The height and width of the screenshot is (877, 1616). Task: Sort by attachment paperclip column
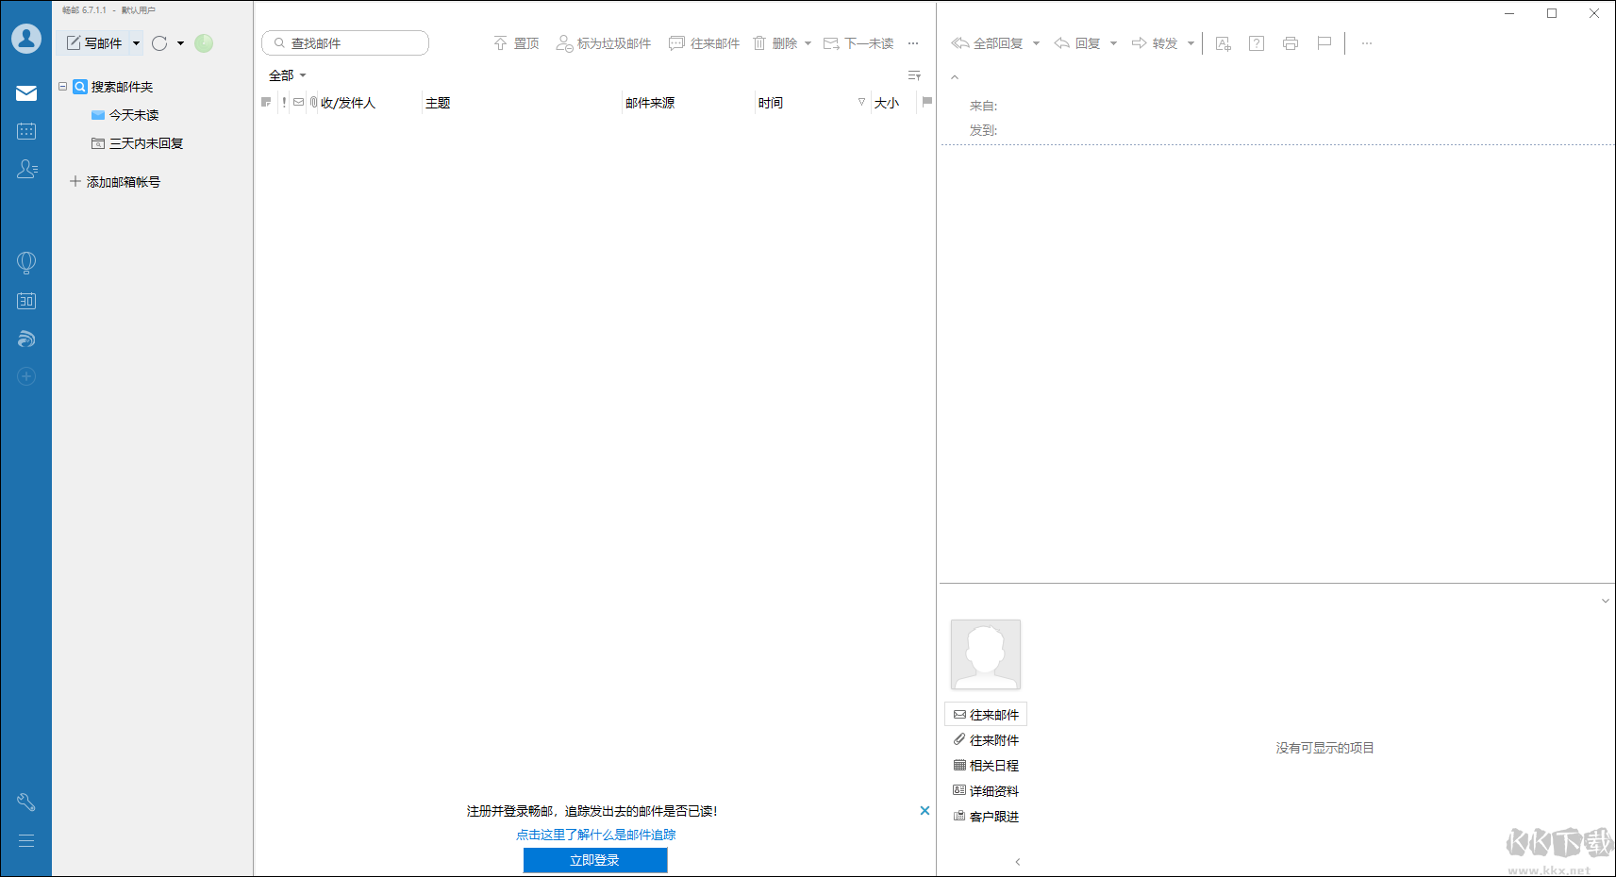[313, 102]
